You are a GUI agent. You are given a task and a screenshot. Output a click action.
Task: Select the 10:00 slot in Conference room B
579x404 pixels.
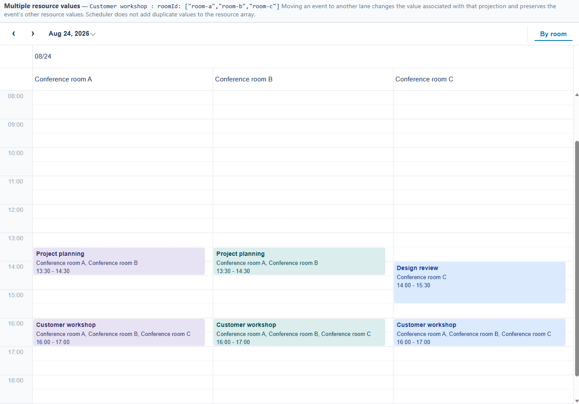(x=303, y=155)
